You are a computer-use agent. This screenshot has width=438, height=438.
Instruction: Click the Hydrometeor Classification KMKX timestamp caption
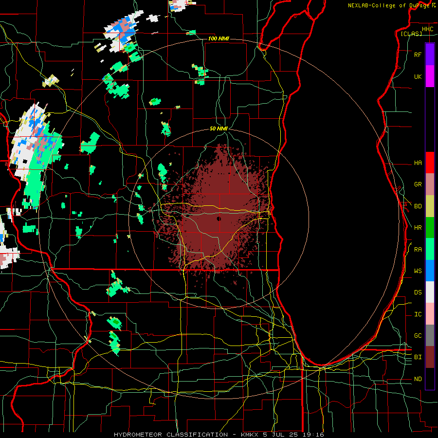point(219,435)
